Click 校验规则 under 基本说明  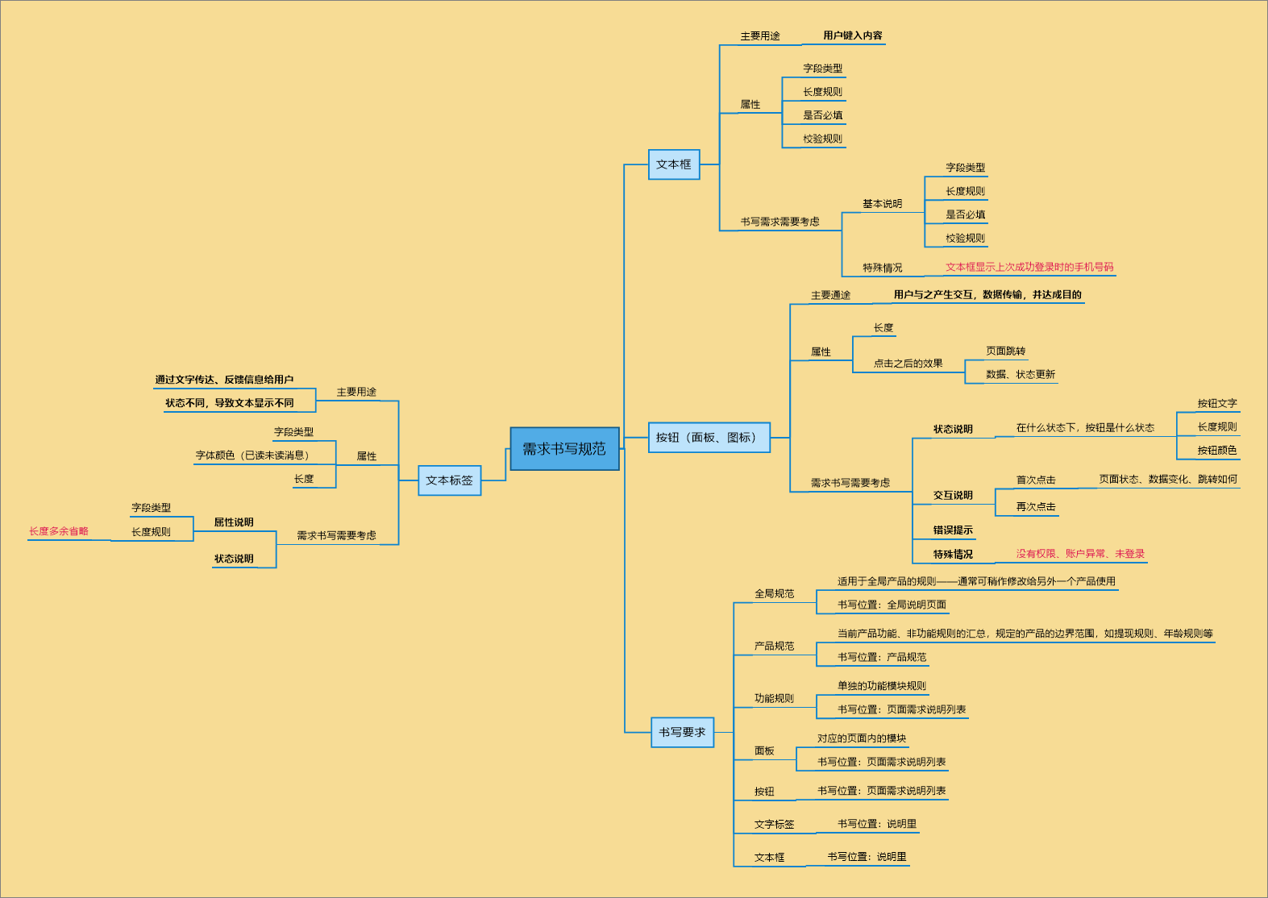point(965,239)
